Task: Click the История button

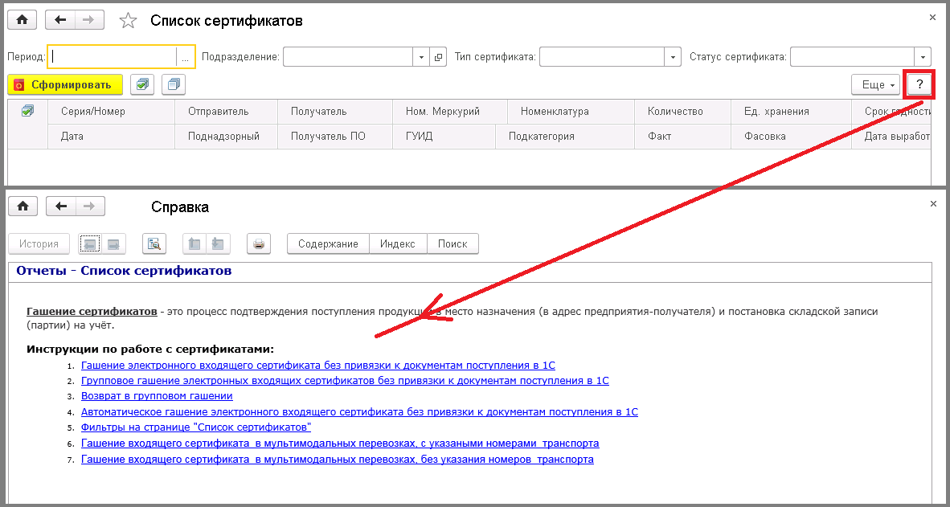Action: (39, 244)
